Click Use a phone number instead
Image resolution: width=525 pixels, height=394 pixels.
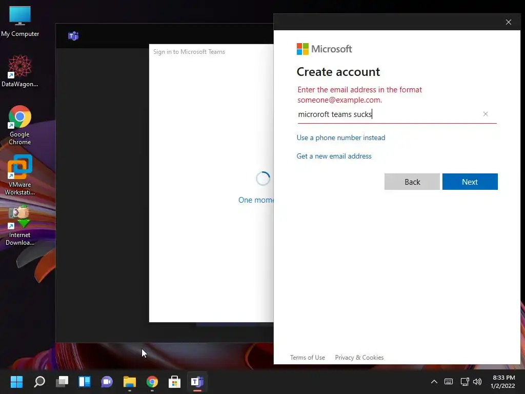click(x=341, y=137)
